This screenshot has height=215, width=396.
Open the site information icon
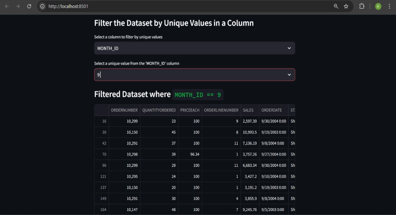click(x=42, y=6)
